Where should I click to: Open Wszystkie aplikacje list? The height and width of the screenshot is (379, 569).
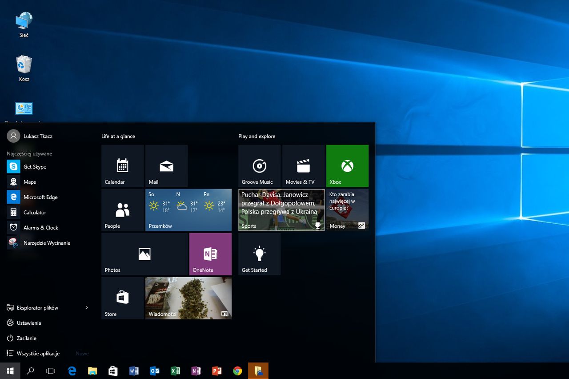38,354
